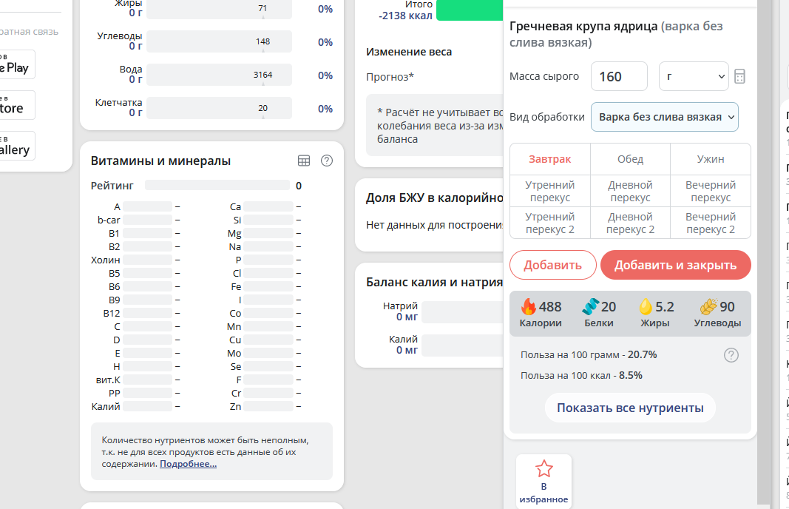
Task: Click Гречневая крупа ядрица title
Action: (x=583, y=26)
